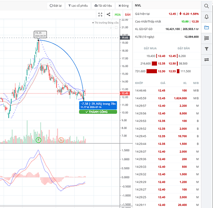
Task: Click the swap arrows icon in sidebar
Action: point(206,59)
